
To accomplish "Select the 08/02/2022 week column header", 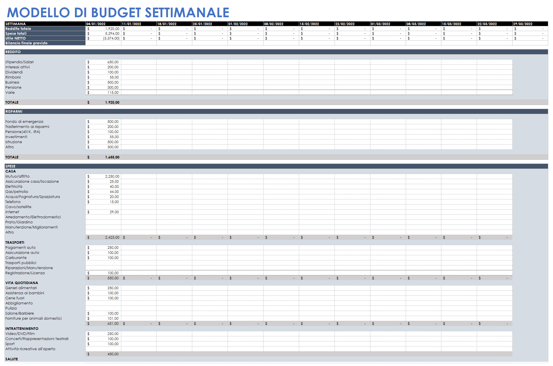I will pos(281,24).
